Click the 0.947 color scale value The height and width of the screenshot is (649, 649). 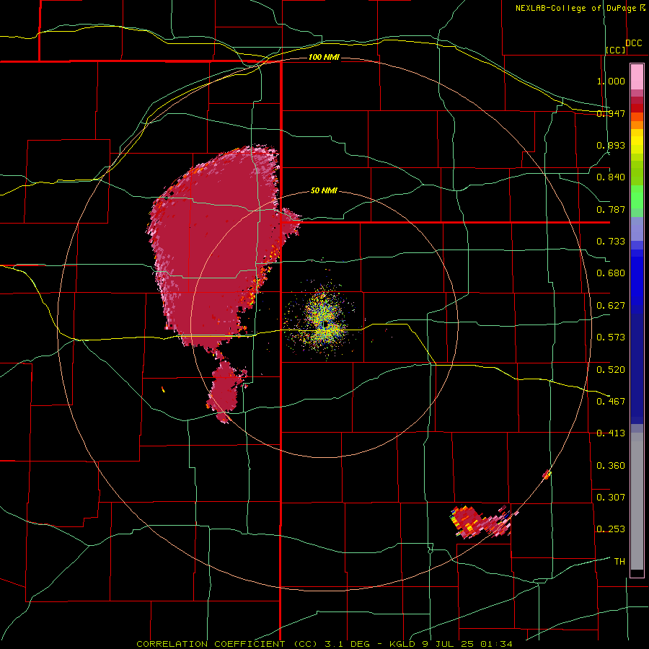click(x=611, y=113)
